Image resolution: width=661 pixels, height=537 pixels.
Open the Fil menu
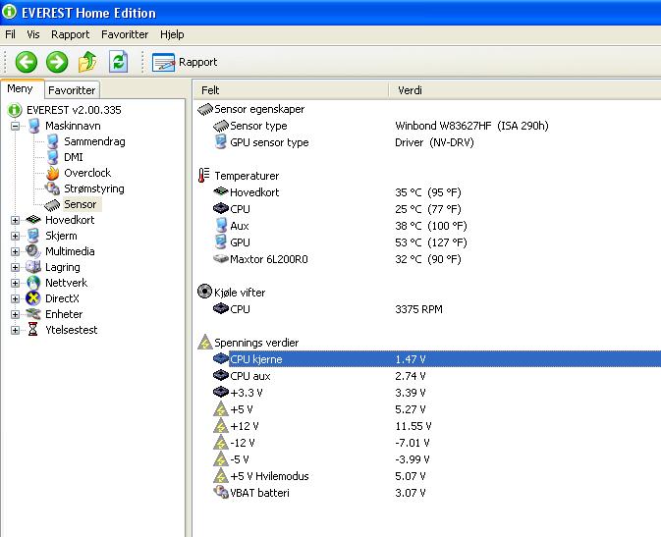pyautogui.click(x=10, y=34)
